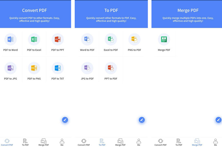Select the Excel to PDF option

click(x=111, y=40)
